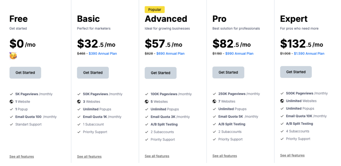Choose Get Started for Advanced plan
The width and height of the screenshot is (341, 166).
coord(161,73)
